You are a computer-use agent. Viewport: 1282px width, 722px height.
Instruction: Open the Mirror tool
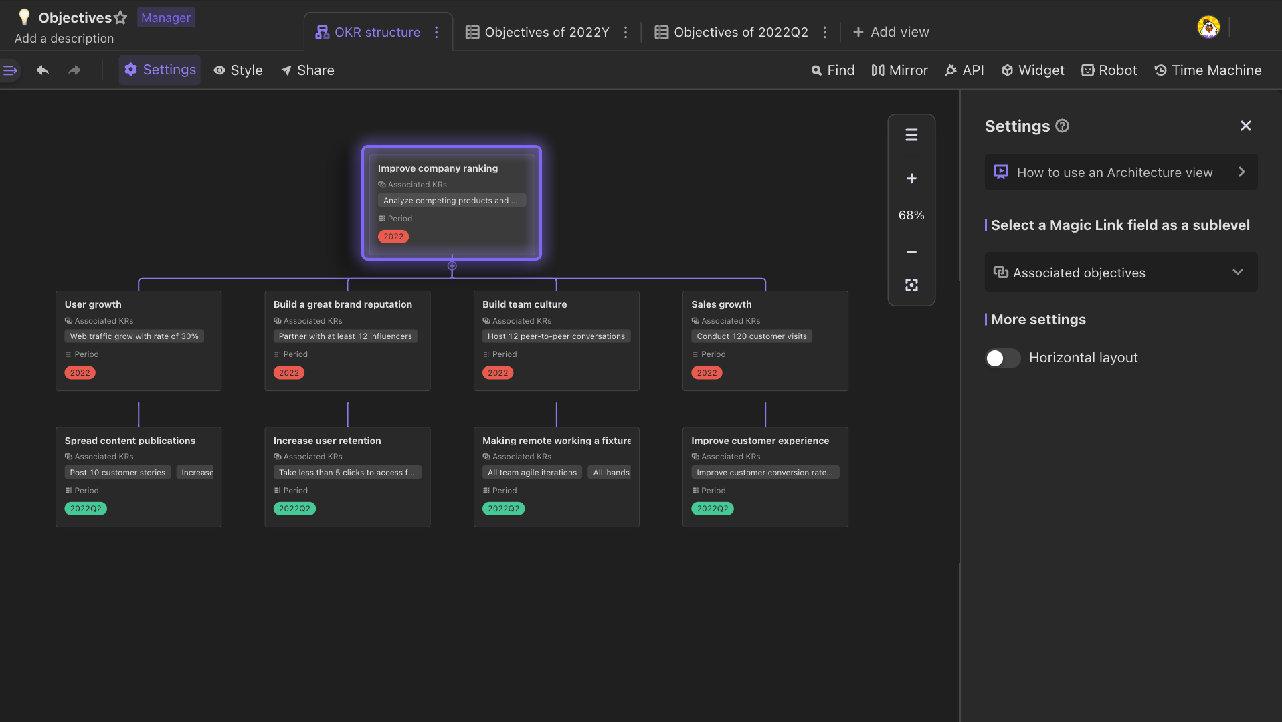[x=899, y=70]
